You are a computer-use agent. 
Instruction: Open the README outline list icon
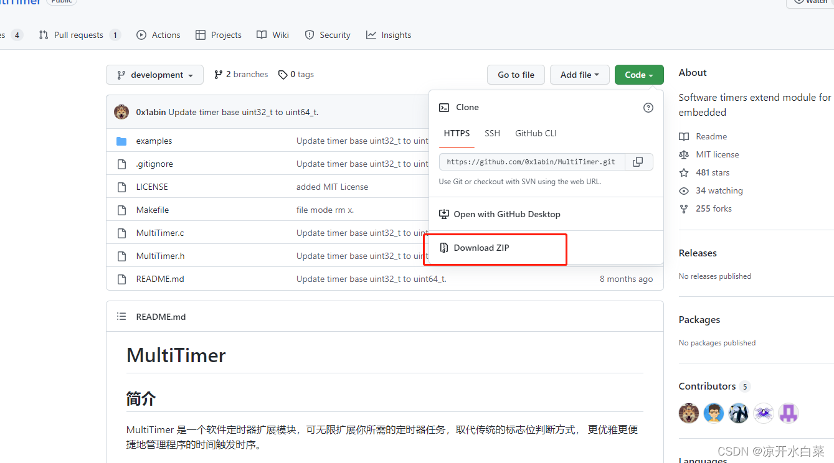121,317
